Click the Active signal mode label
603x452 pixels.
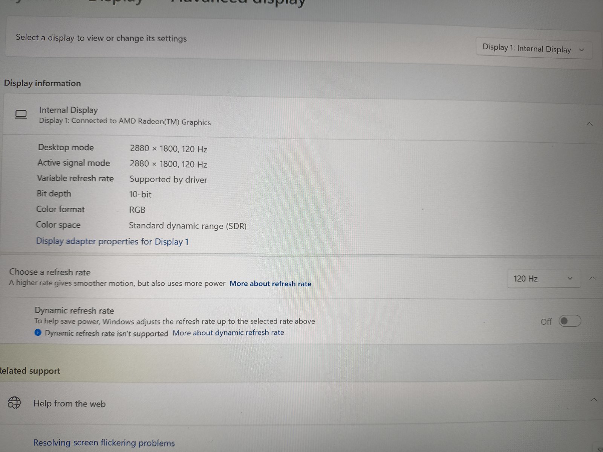pos(74,163)
